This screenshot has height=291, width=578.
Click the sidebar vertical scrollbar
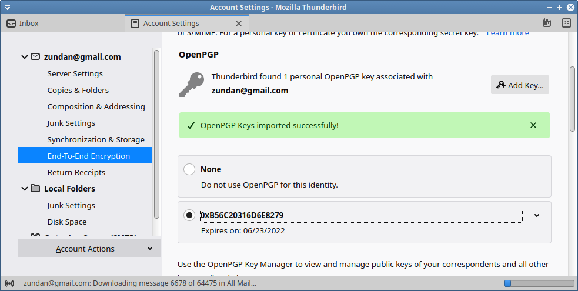156,135
